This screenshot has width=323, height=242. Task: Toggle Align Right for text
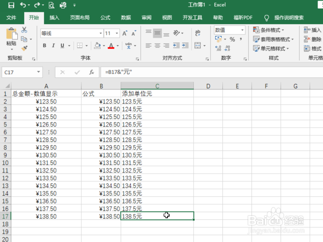166,46
